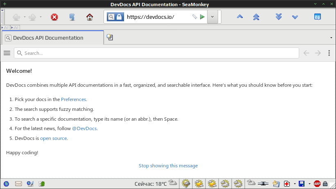The height and width of the screenshot is (189, 336).
Task: Open Browser component globe icon in status bar
Action: pos(7,184)
